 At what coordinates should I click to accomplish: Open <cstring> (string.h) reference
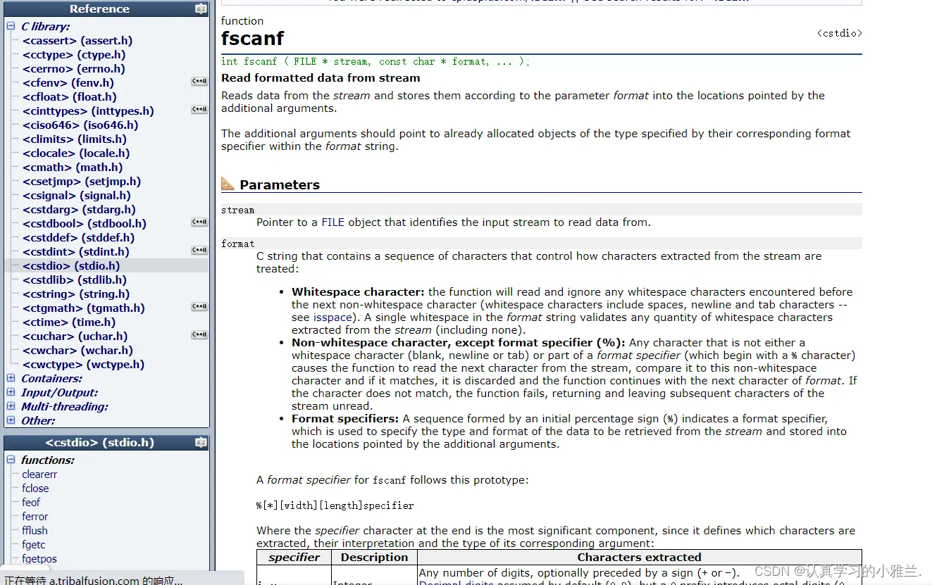click(x=76, y=294)
